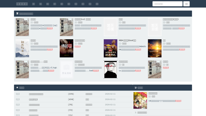This screenshot has height=116, width=206.
Task: Click the bar chart icon in the ranking header
Action: 136,88
